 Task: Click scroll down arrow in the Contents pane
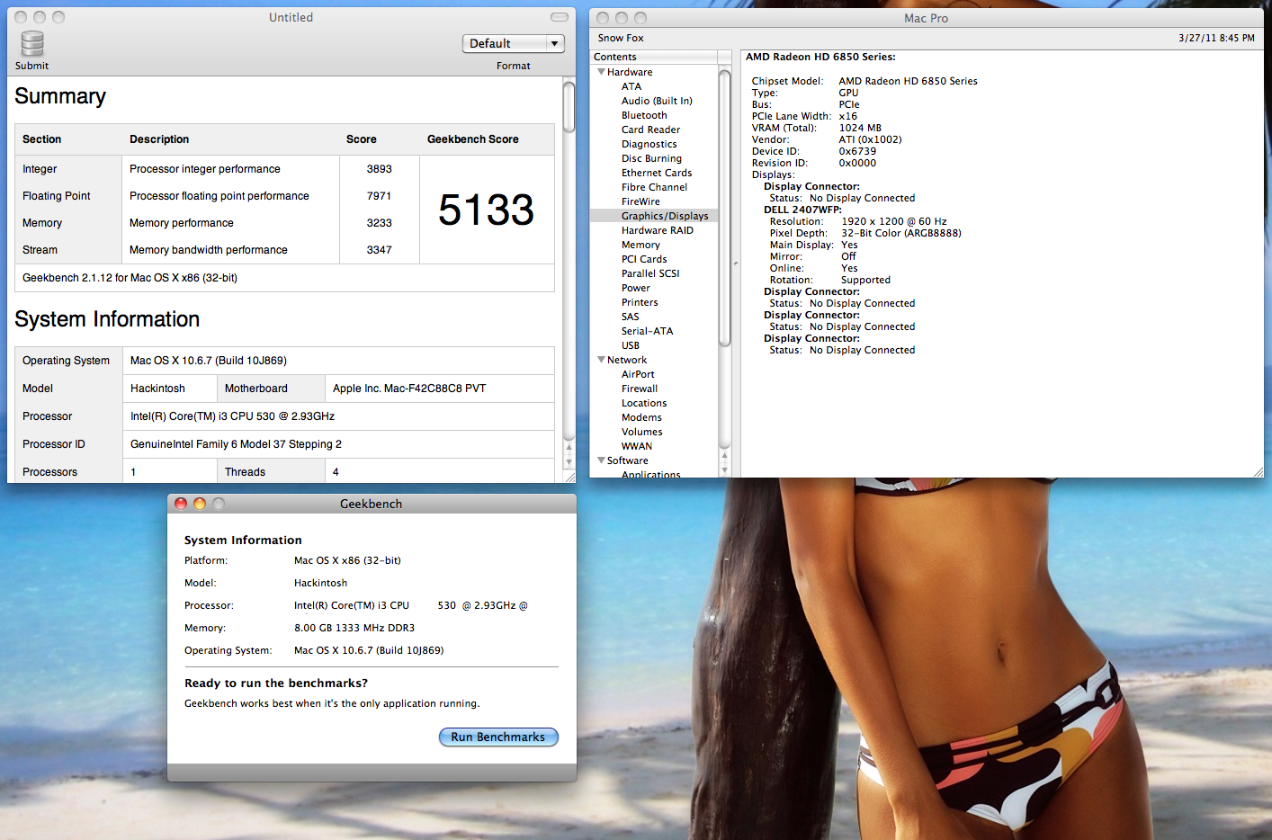[x=724, y=469]
